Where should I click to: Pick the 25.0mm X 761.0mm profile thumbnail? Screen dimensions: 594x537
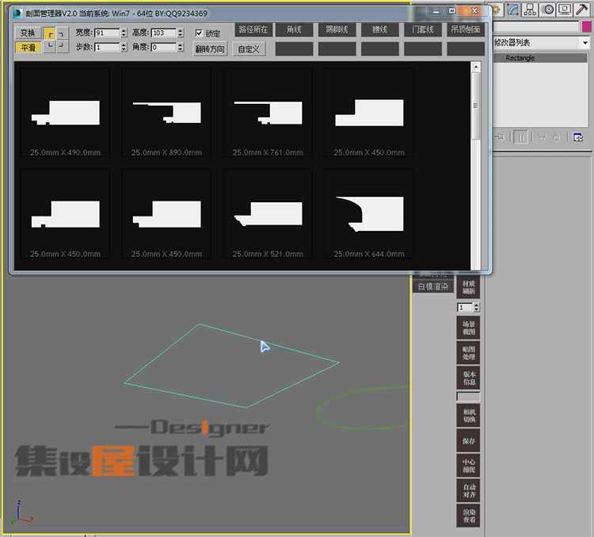(268, 113)
